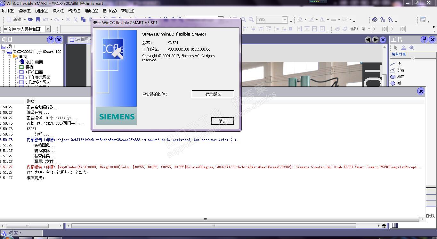Click the 描述 column header in output window
The image size is (437, 239).
[31, 101]
